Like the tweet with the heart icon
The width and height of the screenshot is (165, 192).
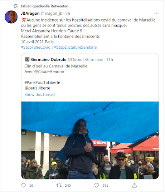point(96,186)
